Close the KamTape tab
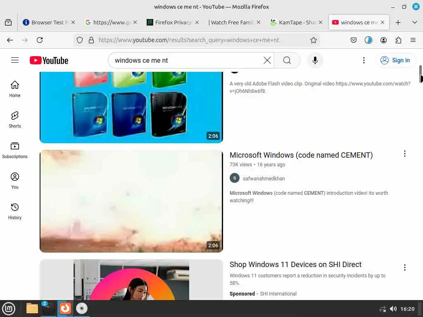The width and height of the screenshot is (423, 317). click(x=321, y=22)
